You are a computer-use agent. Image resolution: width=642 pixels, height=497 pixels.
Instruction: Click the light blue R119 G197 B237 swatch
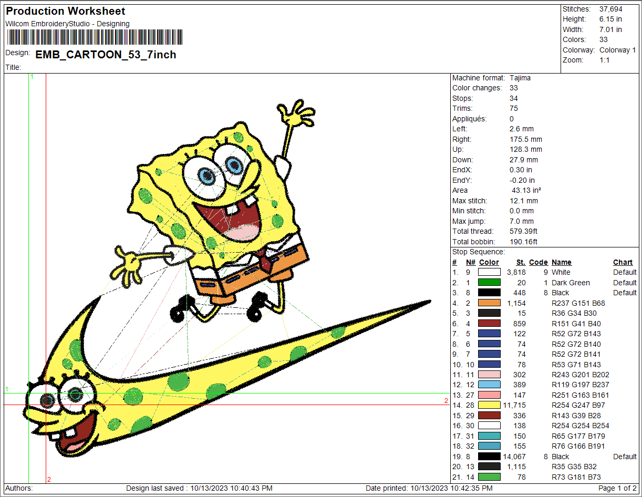(x=489, y=385)
